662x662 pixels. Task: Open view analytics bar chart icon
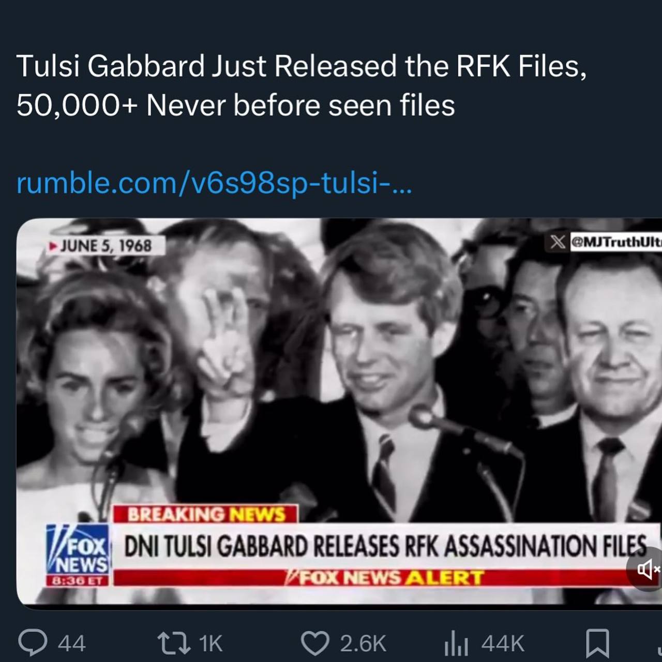[456, 643]
